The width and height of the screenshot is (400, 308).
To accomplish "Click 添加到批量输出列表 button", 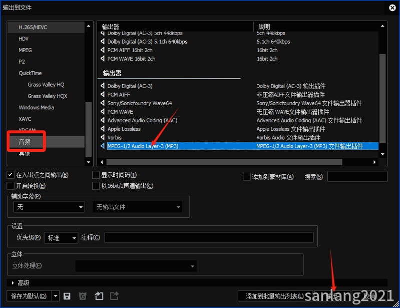I will (275, 296).
